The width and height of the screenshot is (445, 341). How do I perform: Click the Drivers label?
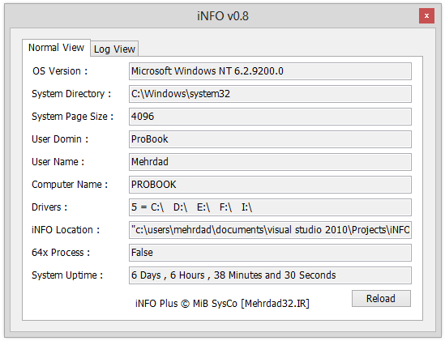pyautogui.click(x=49, y=207)
